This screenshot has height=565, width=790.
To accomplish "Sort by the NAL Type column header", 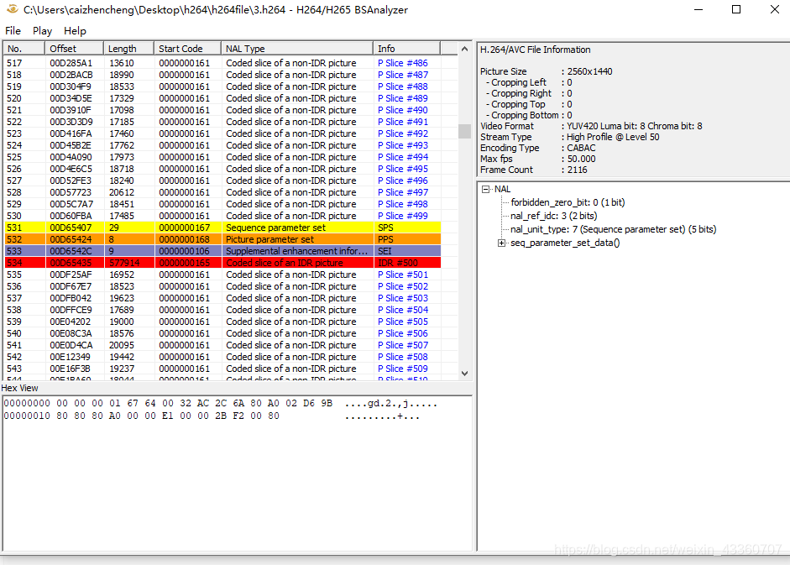I will [297, 49].
